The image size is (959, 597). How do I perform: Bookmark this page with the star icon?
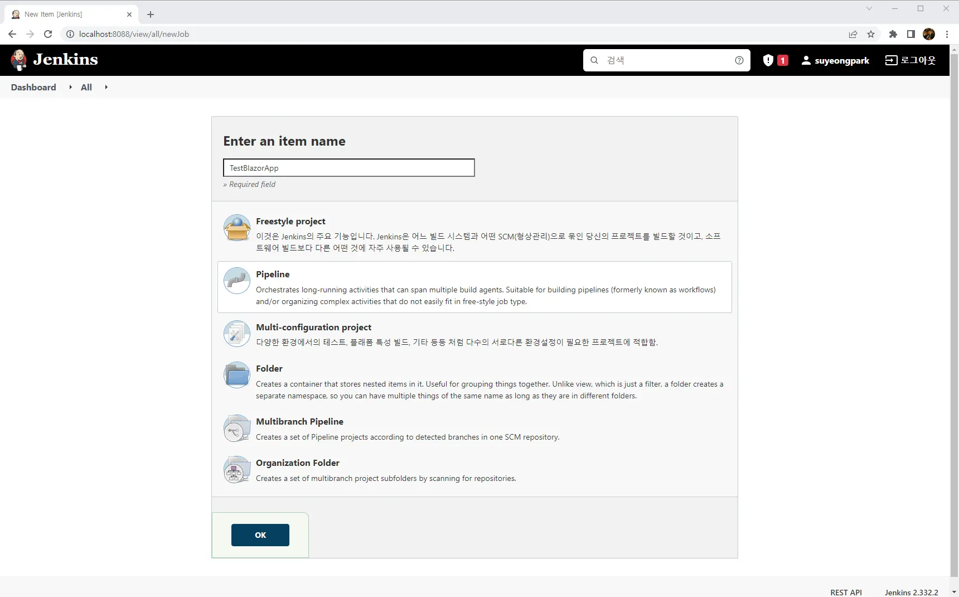click(x=871, y=34)
